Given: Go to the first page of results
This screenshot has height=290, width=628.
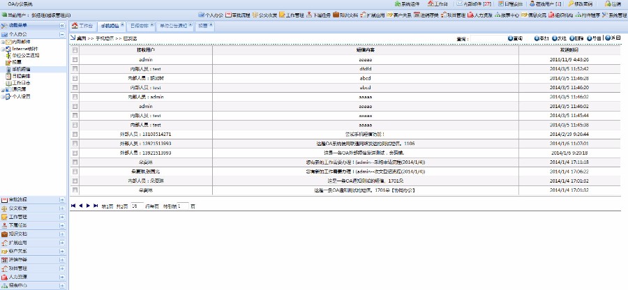Looking at the screenshot, I should click(73, 206).
